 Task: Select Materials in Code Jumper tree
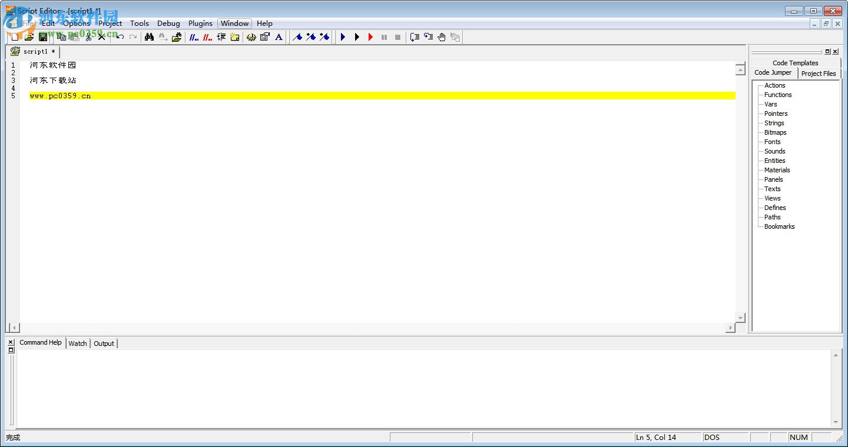777,170
